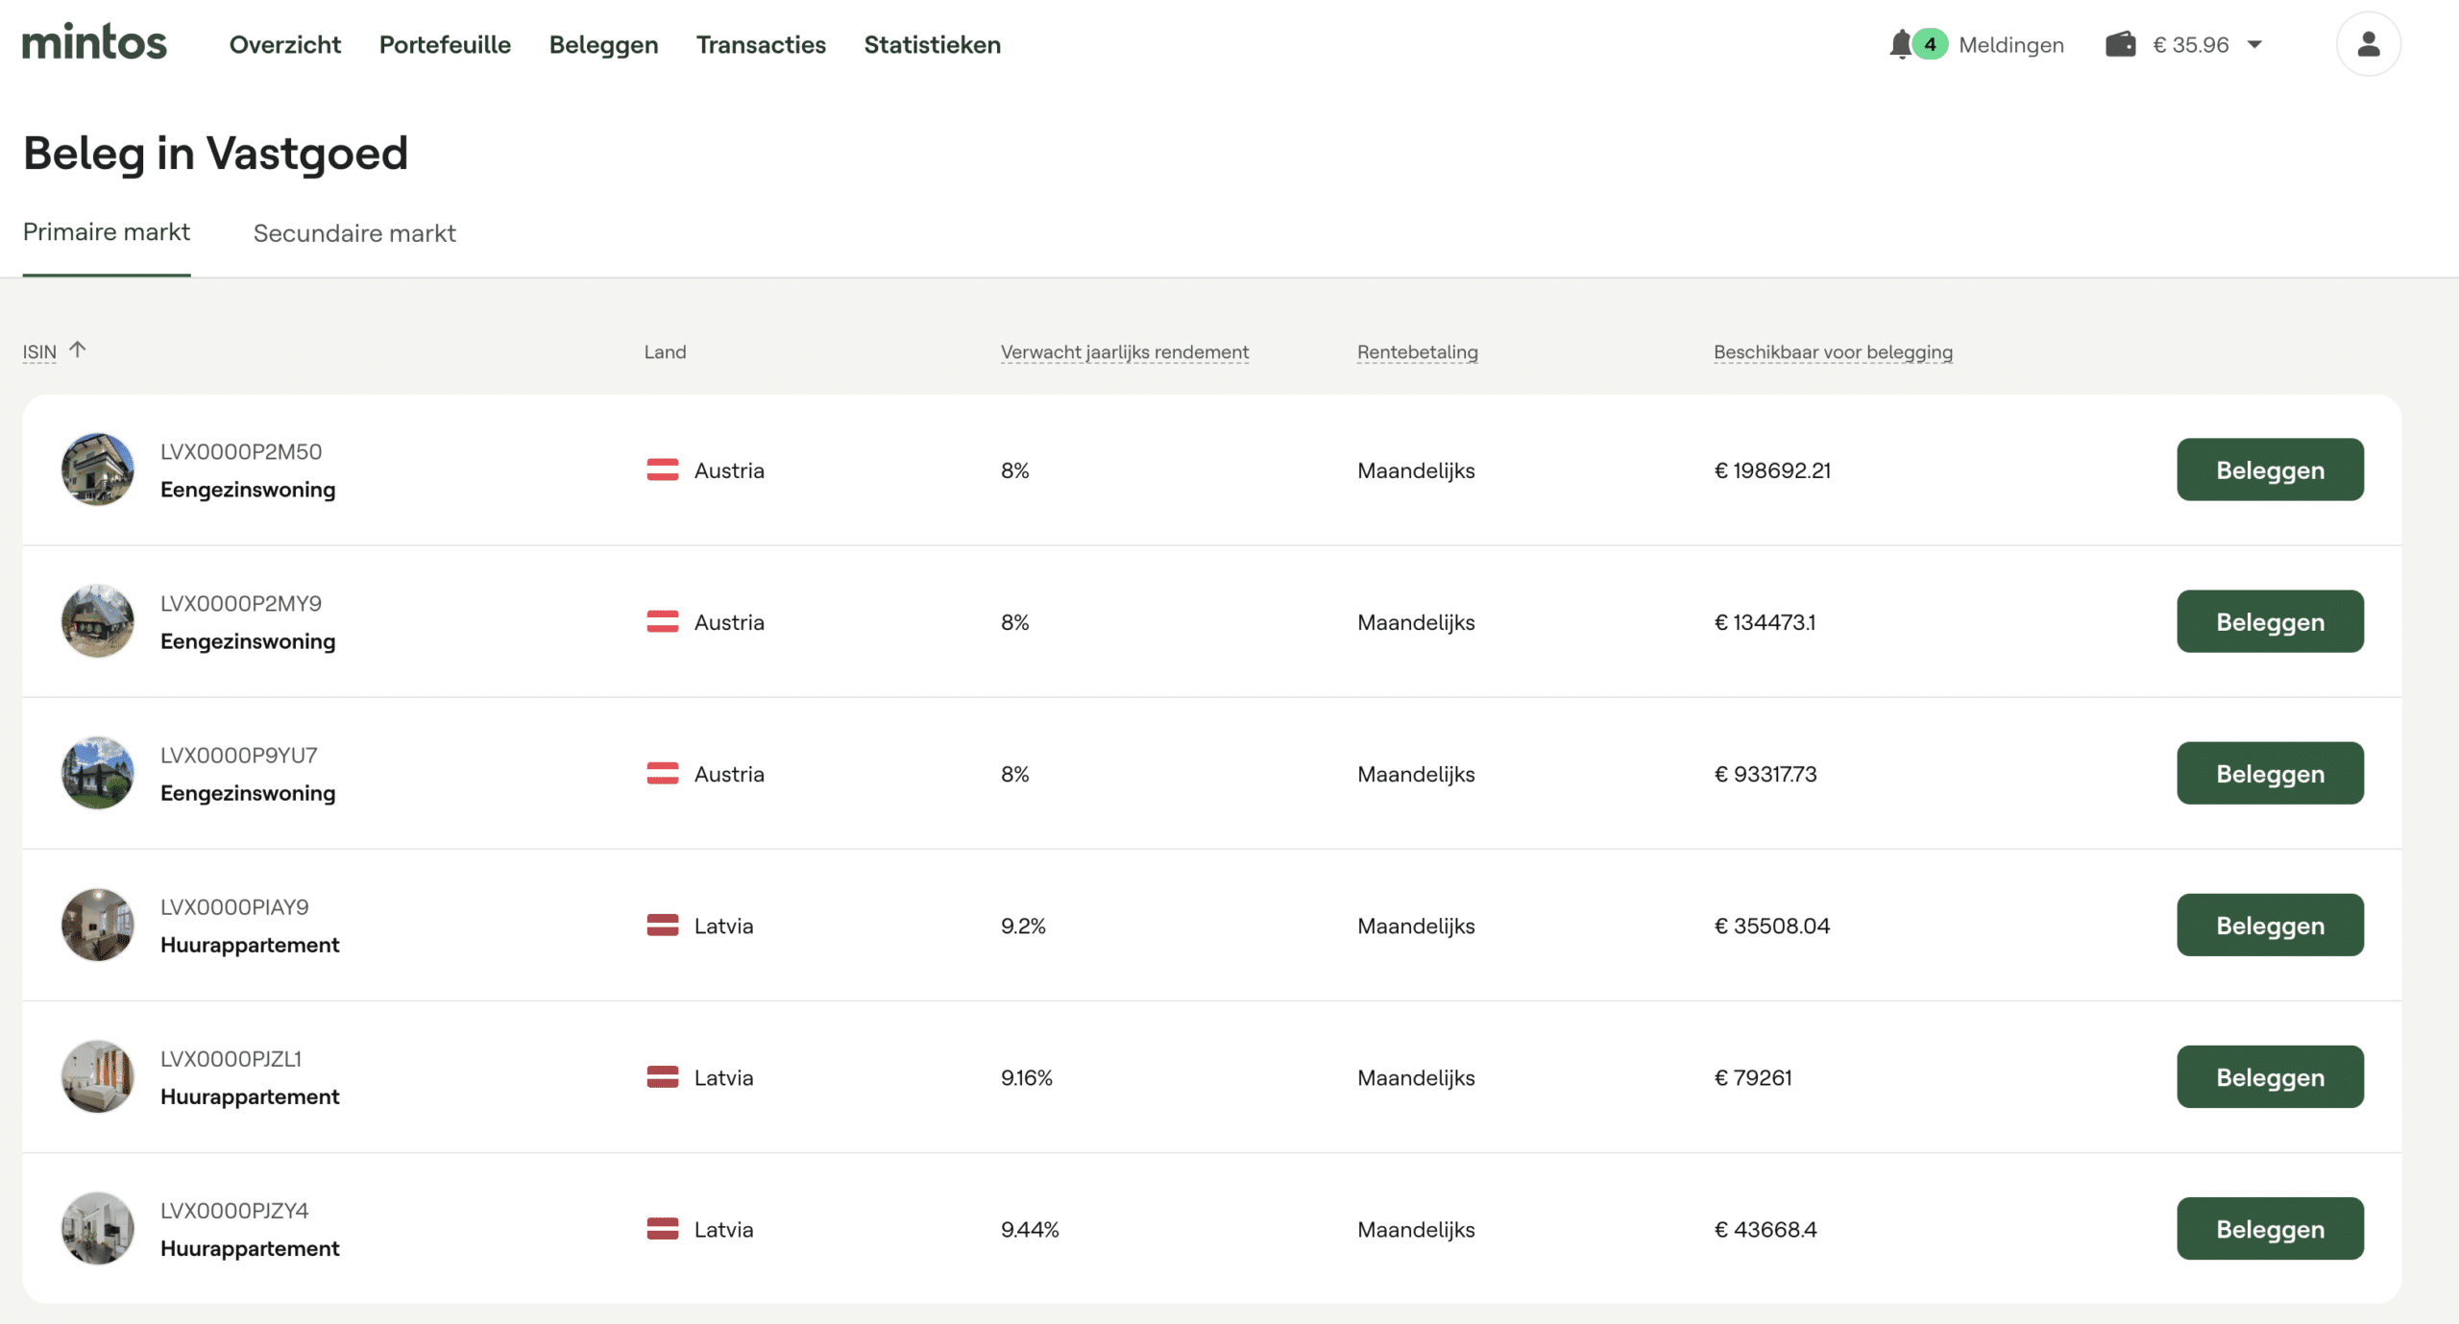
Task: Click ISIN sort arrow icon
Action: click(x=78, y=349)
